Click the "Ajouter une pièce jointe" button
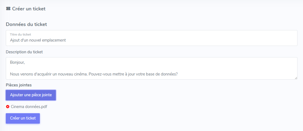Viewport: 303px width, 131px height. 31,95
